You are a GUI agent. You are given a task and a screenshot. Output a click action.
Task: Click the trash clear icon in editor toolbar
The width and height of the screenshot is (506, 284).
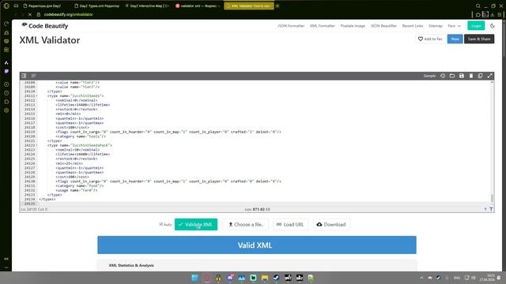[x=471, y=76]
